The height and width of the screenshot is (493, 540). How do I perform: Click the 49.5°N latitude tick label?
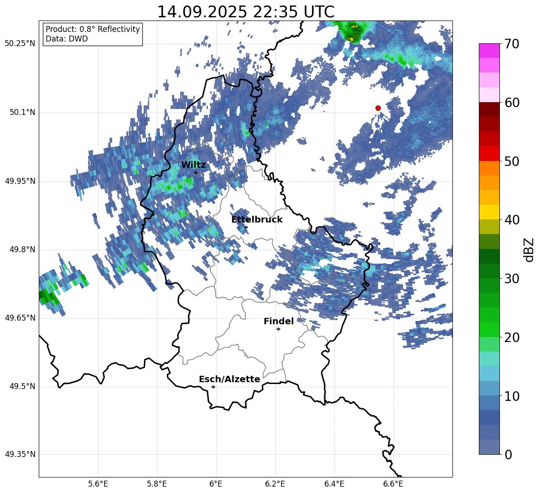tap(22, 386)
